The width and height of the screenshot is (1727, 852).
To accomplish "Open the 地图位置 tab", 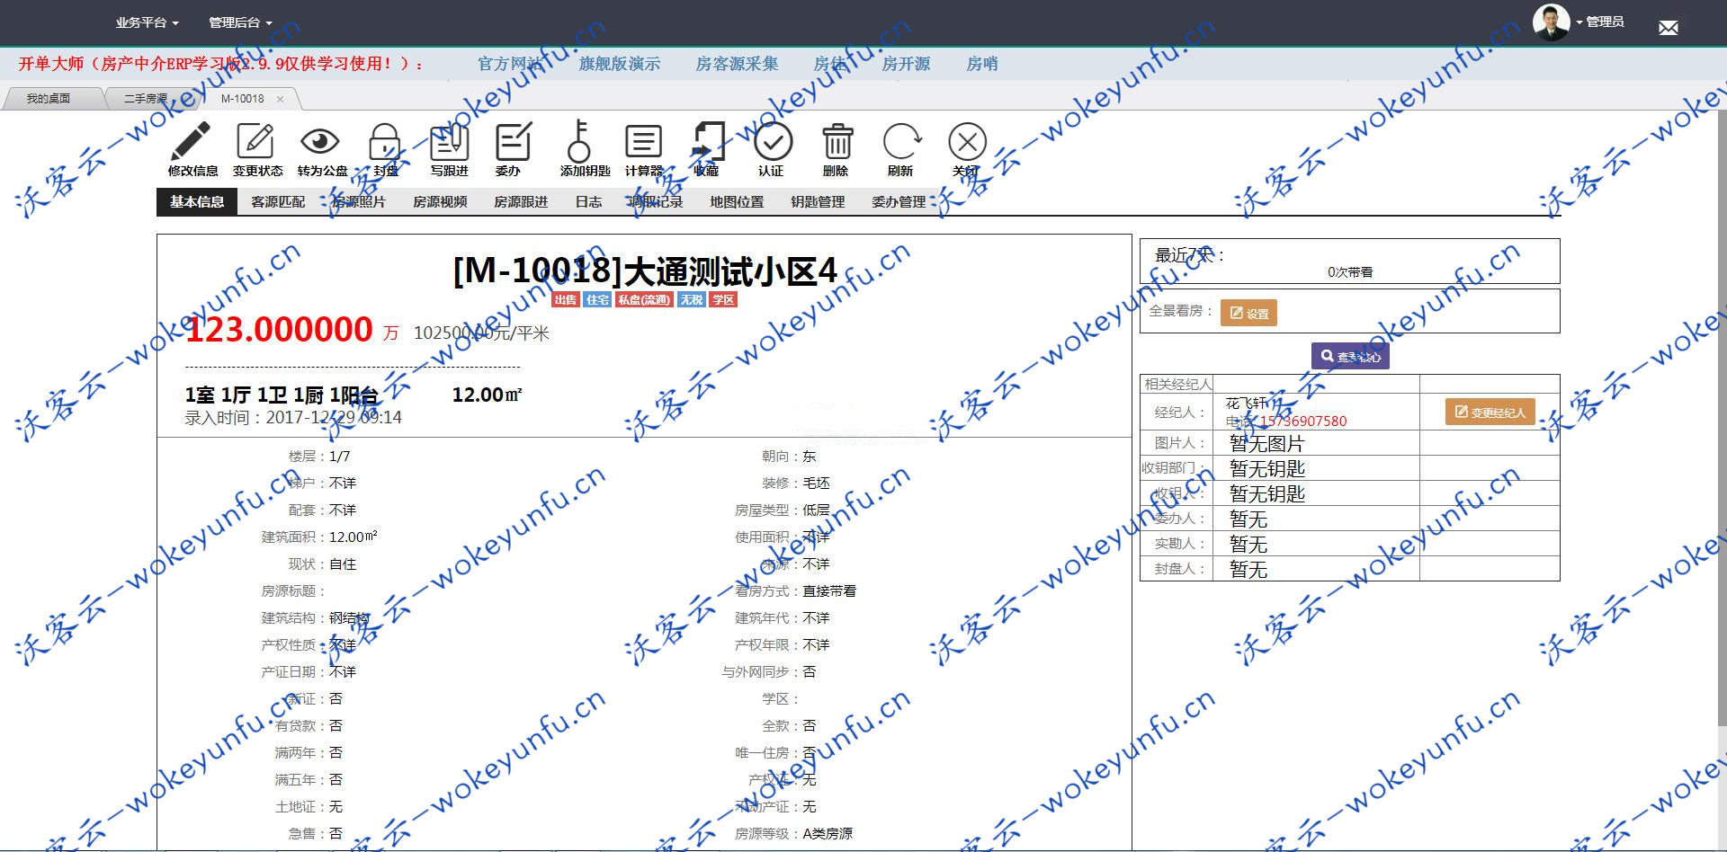I will (737, 201).
